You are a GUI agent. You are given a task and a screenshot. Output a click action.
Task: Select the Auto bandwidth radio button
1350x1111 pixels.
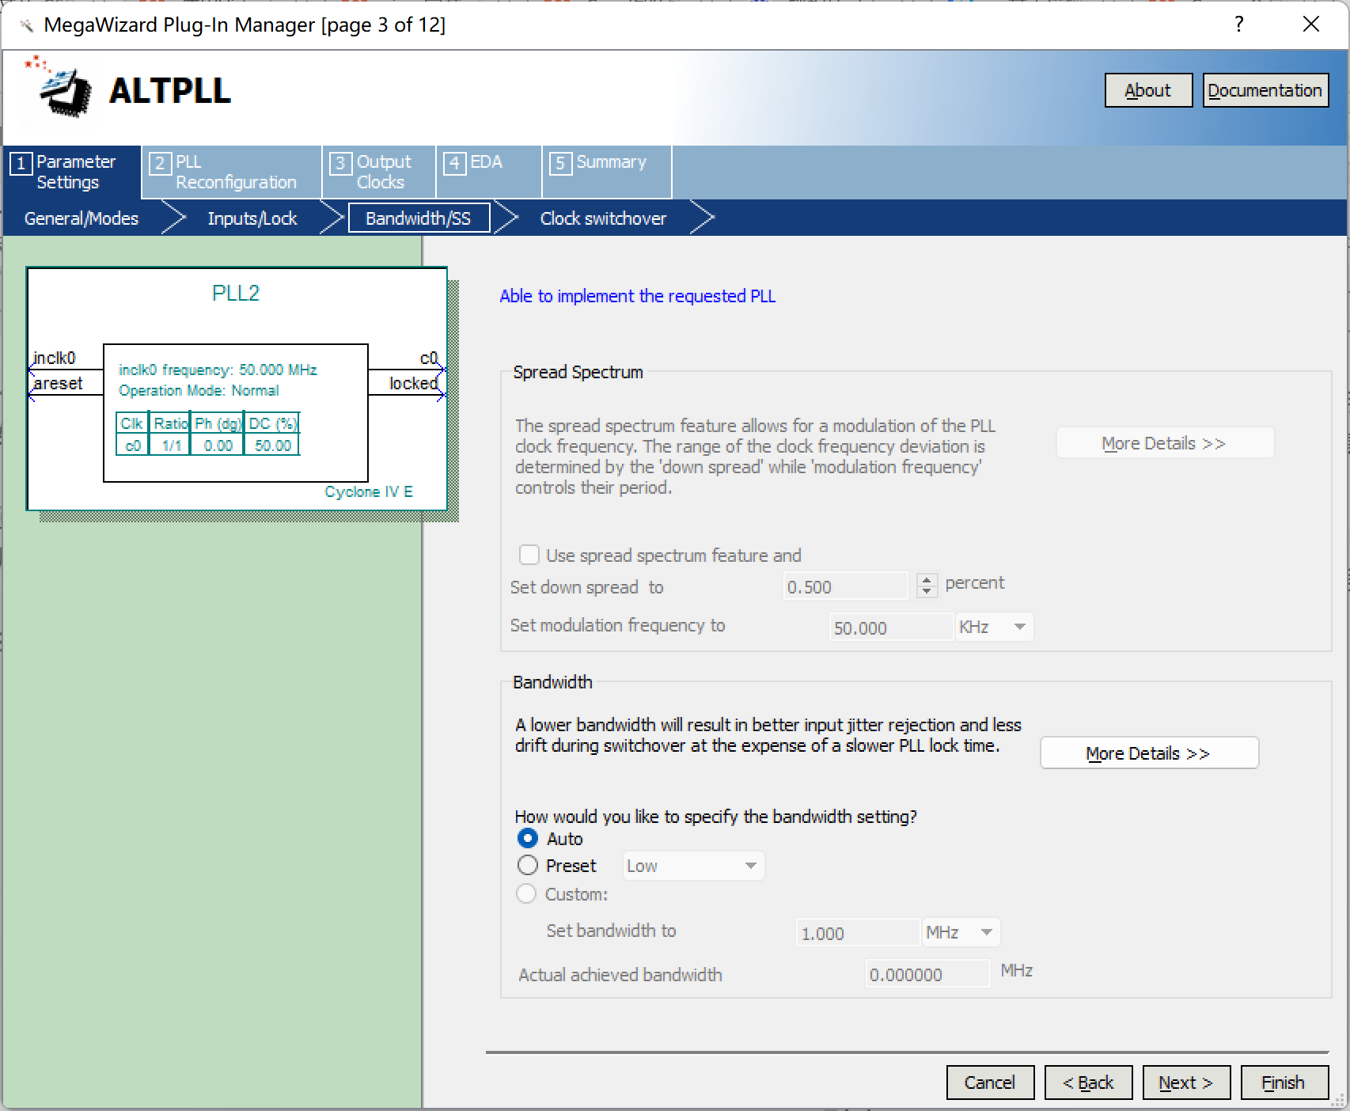coord(528,838)
